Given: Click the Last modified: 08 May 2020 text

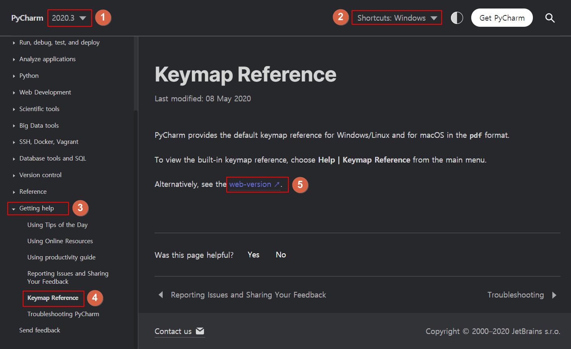Looking at the screenshot, I should point(203,98).
